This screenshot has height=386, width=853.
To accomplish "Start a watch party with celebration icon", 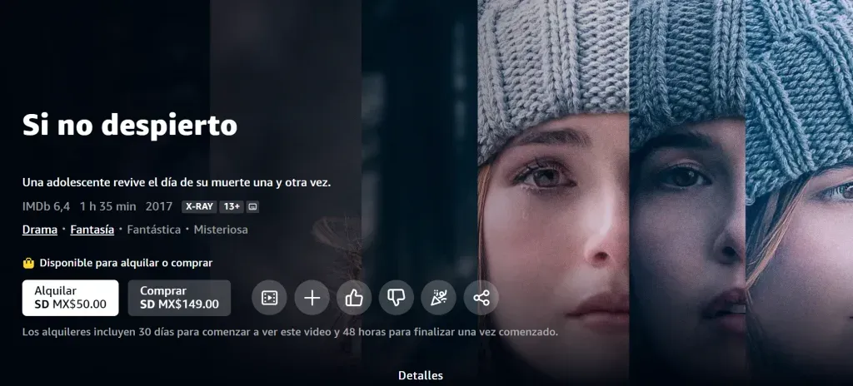I will (439, 298).
